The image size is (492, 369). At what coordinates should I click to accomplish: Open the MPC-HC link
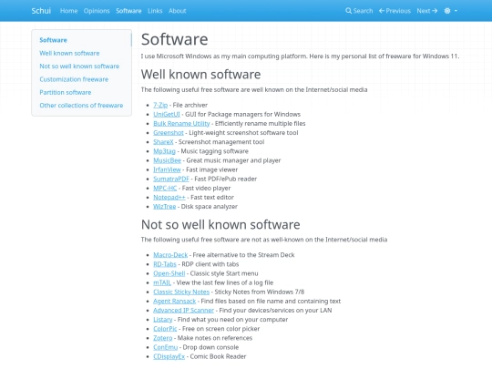click(x=165, y=189)
